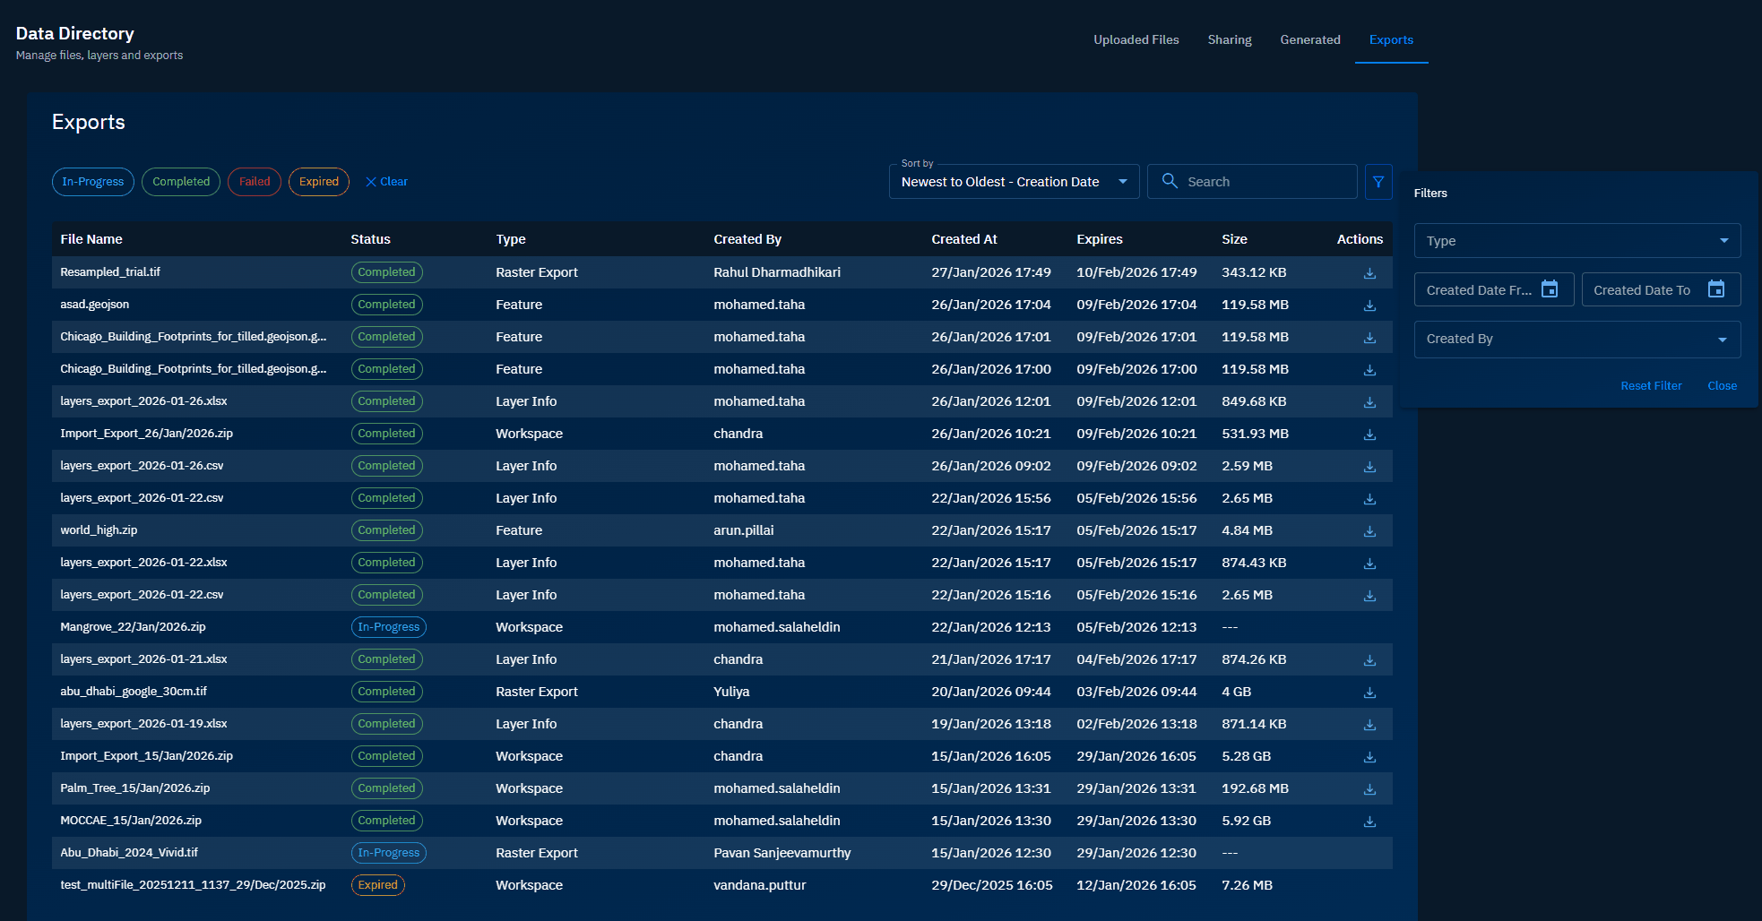Screen dimensions: 1762x921
Task: Download the Import_Export_26/Jan/2026.zip file
Action: click(1369, 434)
